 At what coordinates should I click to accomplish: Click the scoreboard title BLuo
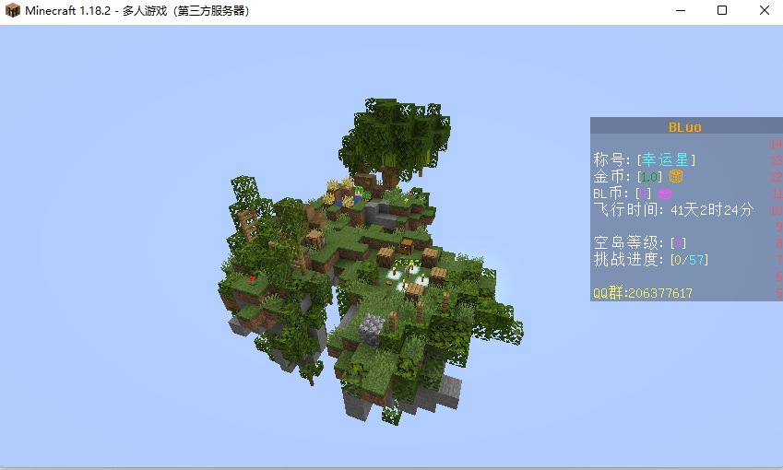click(x=684, y=127)
